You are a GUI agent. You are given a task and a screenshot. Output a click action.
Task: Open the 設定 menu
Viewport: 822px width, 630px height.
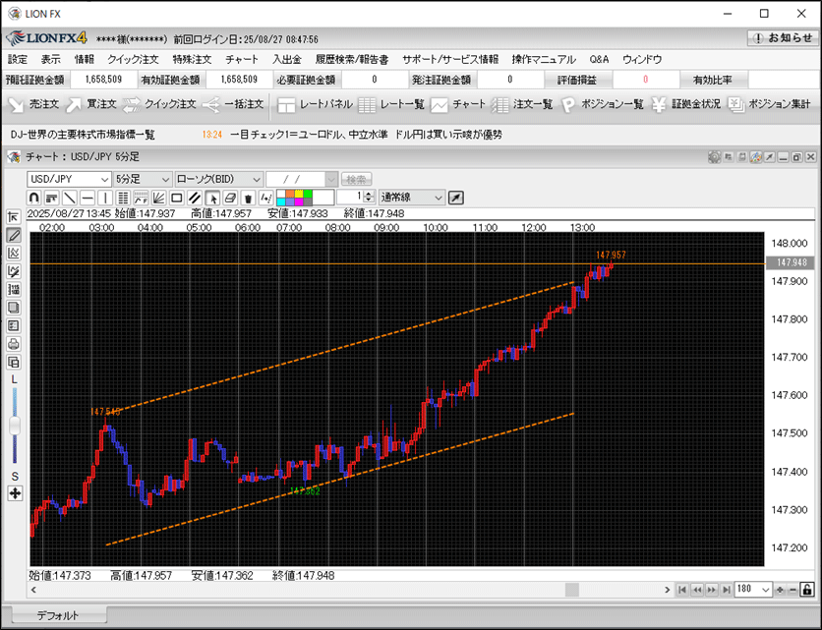pyautogui.click(x=18, y=59)
